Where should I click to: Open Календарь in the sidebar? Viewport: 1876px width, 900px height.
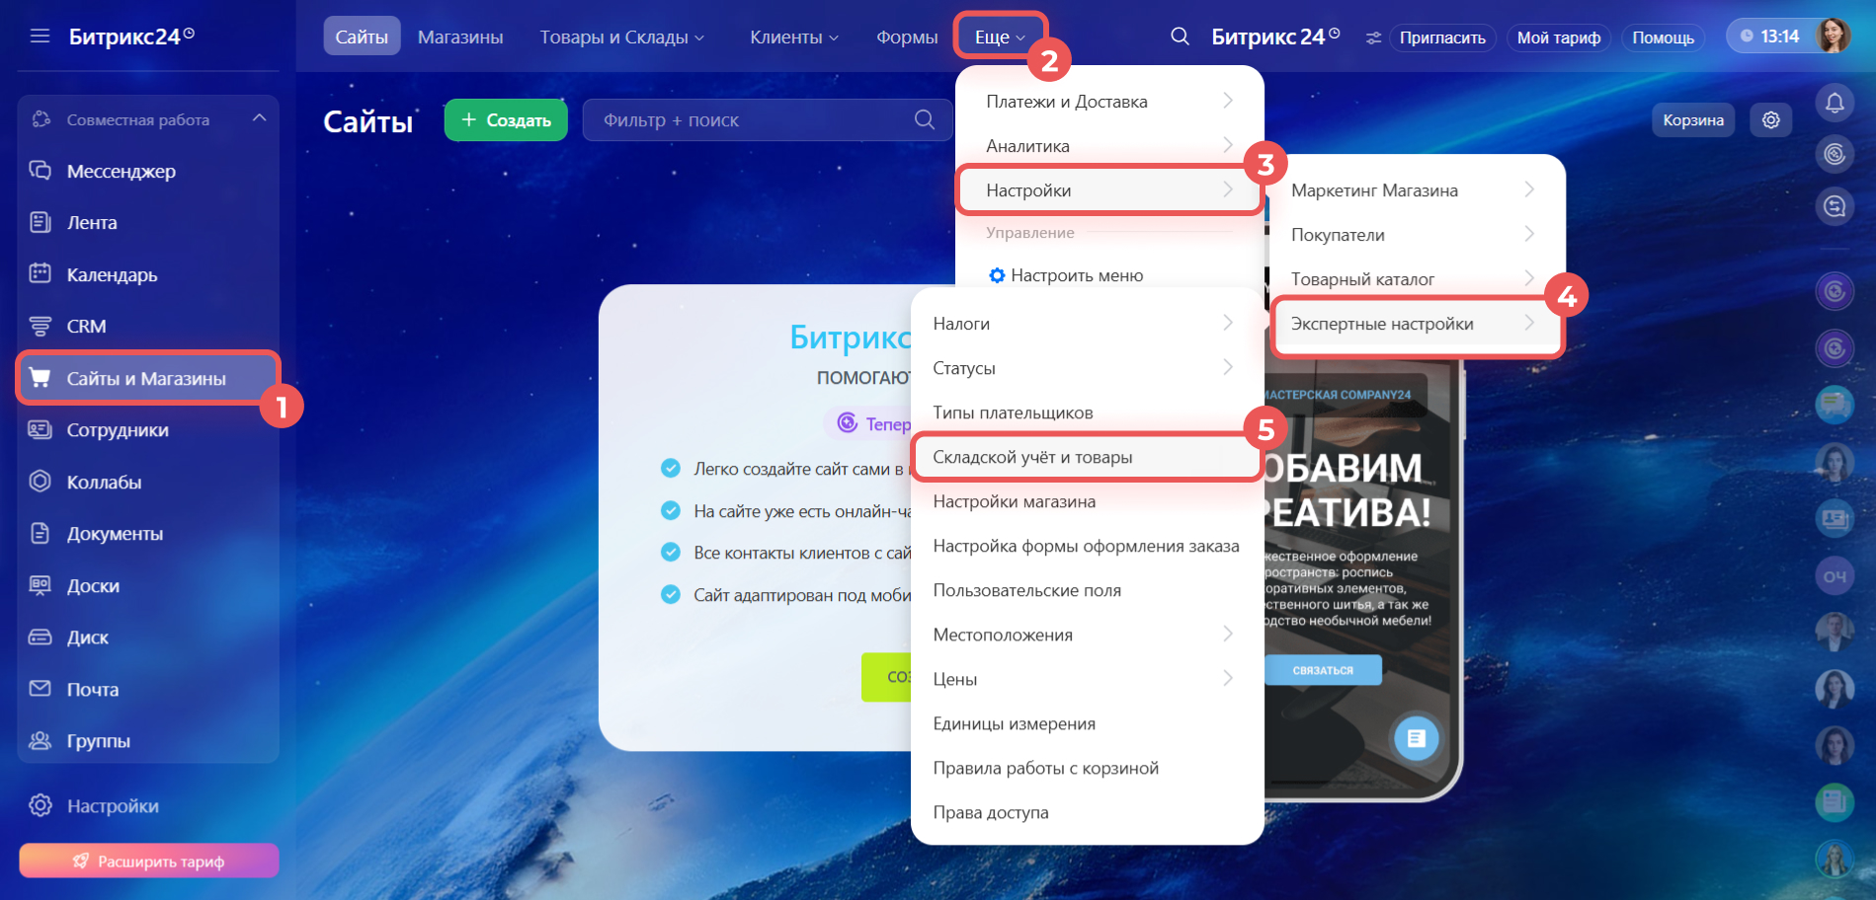pos(112,275)
